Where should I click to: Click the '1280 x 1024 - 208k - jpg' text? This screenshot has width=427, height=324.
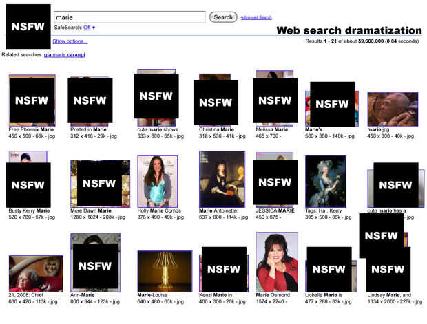click(98, 217)
